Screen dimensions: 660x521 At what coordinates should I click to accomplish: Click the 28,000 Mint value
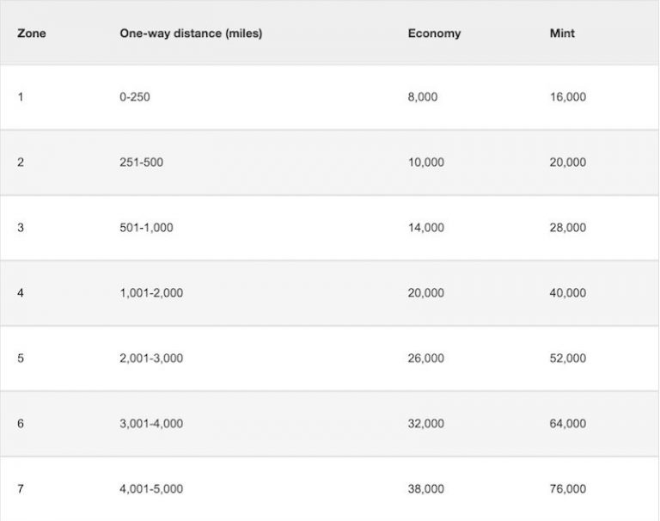(567, 228)
